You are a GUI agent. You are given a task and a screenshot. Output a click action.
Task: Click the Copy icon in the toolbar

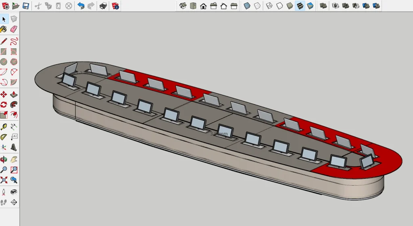(x=48, y=6)
